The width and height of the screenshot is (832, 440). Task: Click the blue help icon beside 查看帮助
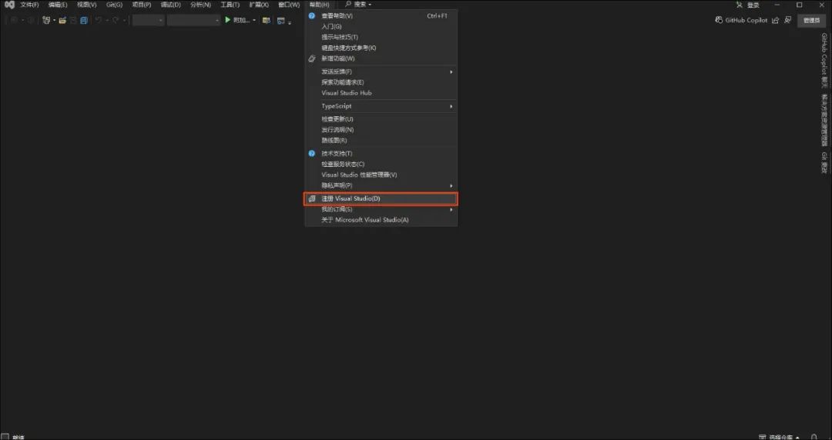point(312,16)
